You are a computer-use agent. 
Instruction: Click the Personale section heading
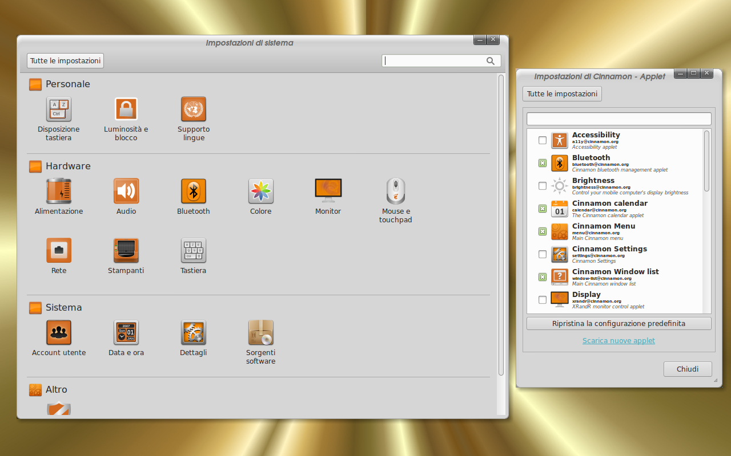tap(68, 84)
